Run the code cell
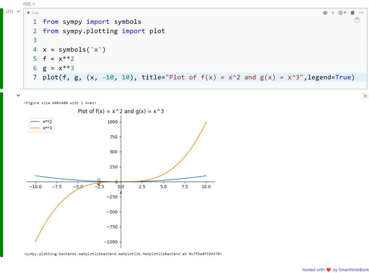Image resolution: width=369 pixels, height=273 pixels. tap(29, 13)
